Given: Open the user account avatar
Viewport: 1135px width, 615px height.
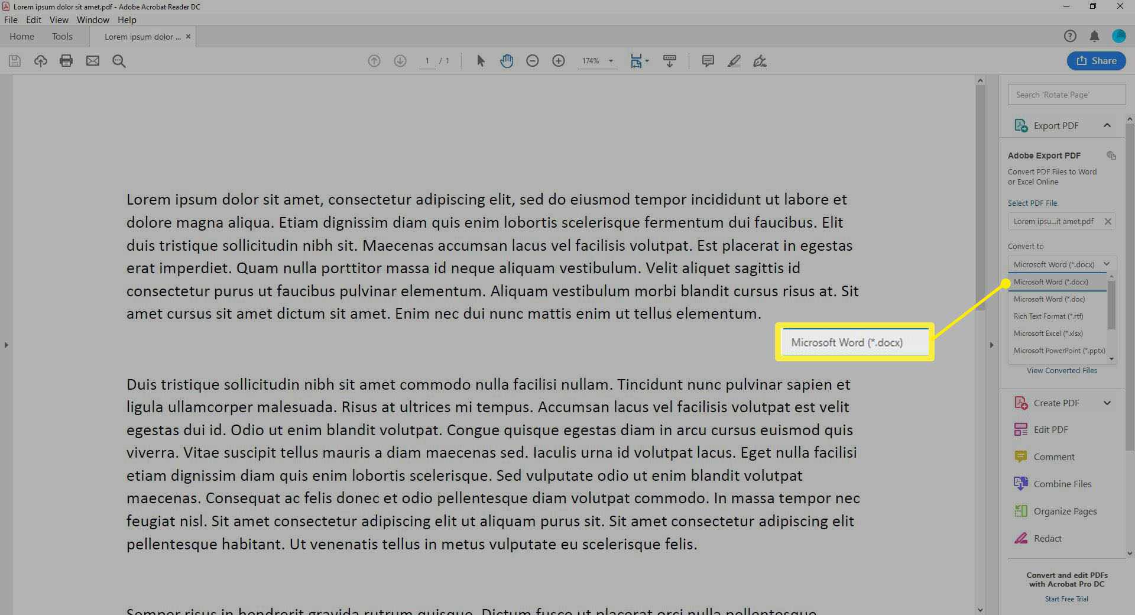Looking at the screenshot, I should [x=1118, y=36].
